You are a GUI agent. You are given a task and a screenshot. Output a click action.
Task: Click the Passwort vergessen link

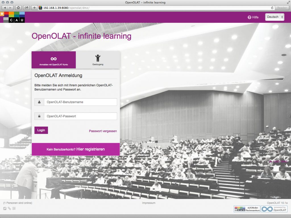tap(103, 131)
